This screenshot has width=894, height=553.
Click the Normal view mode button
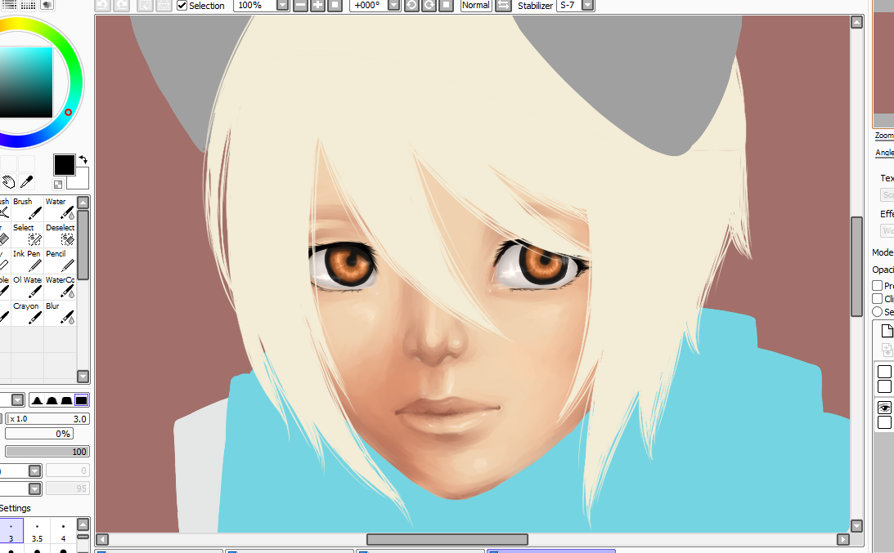[x=475, y=6]
